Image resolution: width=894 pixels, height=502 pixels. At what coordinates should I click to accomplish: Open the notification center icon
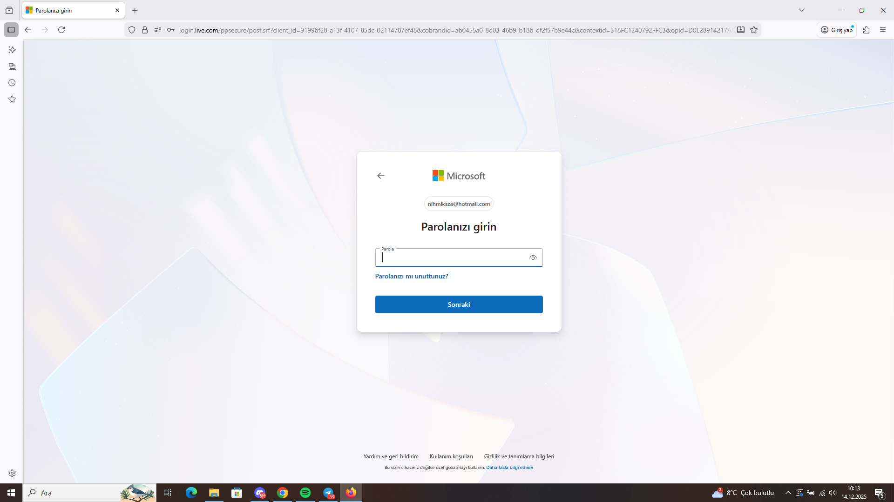[880, 493]
